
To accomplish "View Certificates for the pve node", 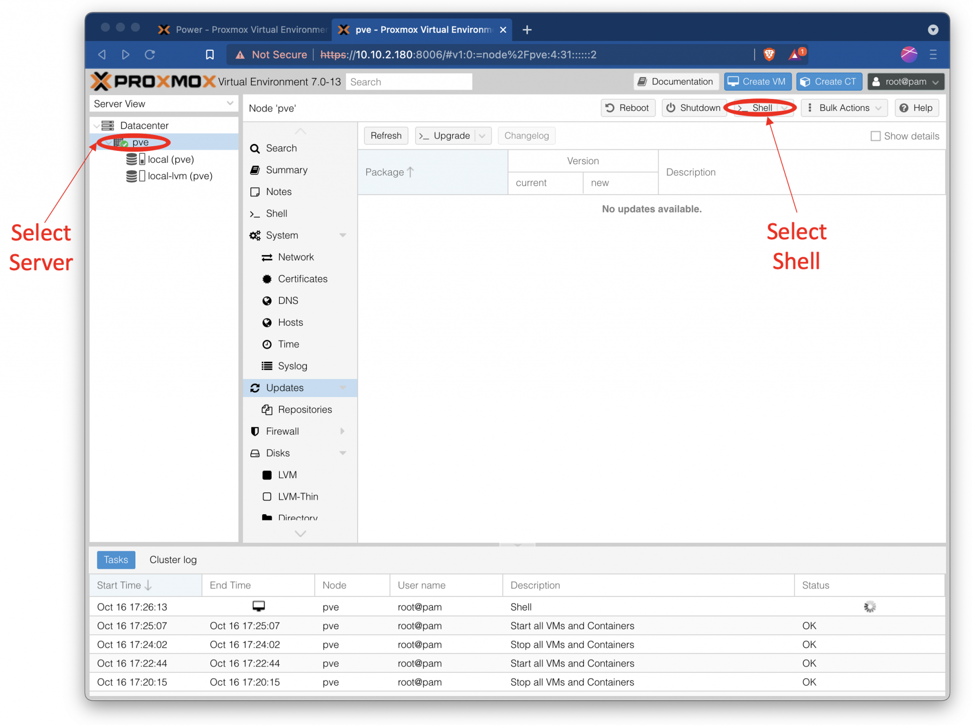I will coord(302,279).
